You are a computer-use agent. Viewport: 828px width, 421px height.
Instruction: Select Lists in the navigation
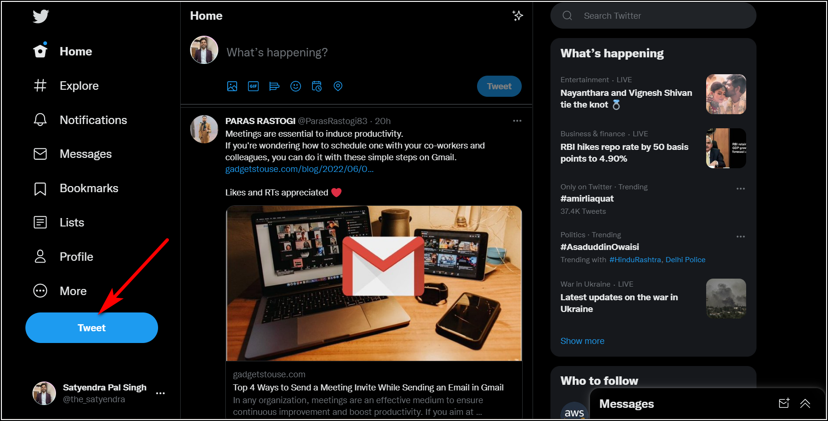tap(72, 222)
